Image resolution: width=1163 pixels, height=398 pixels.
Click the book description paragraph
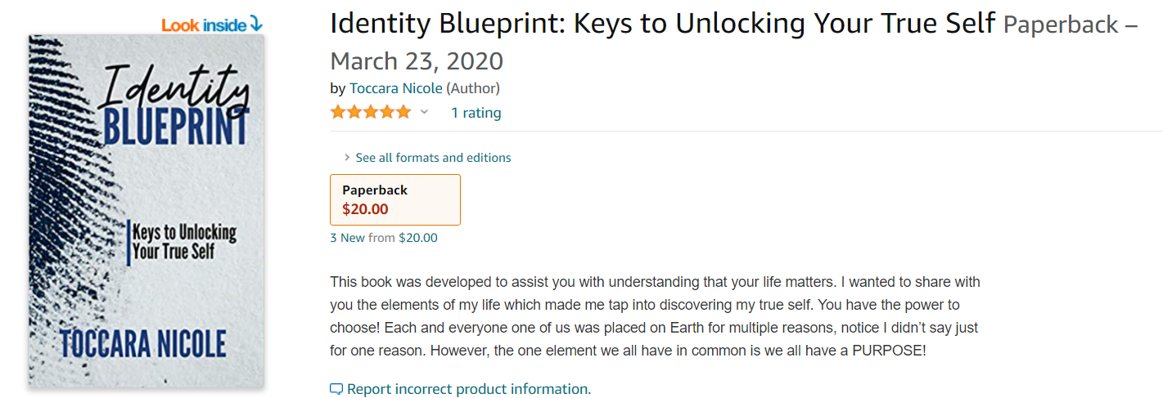click(655, 316)
